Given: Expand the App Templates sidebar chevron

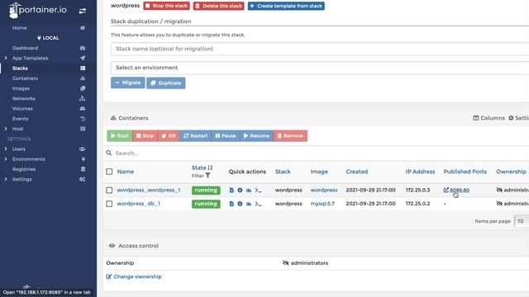Looking at the screenshot, I should tap(6, 59).
